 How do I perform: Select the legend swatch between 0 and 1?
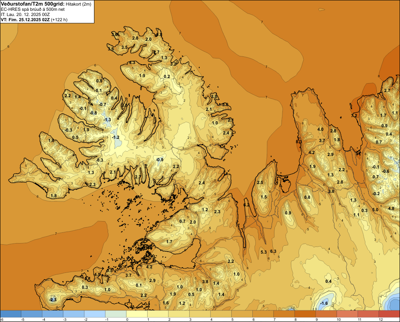tap(137, 314)
